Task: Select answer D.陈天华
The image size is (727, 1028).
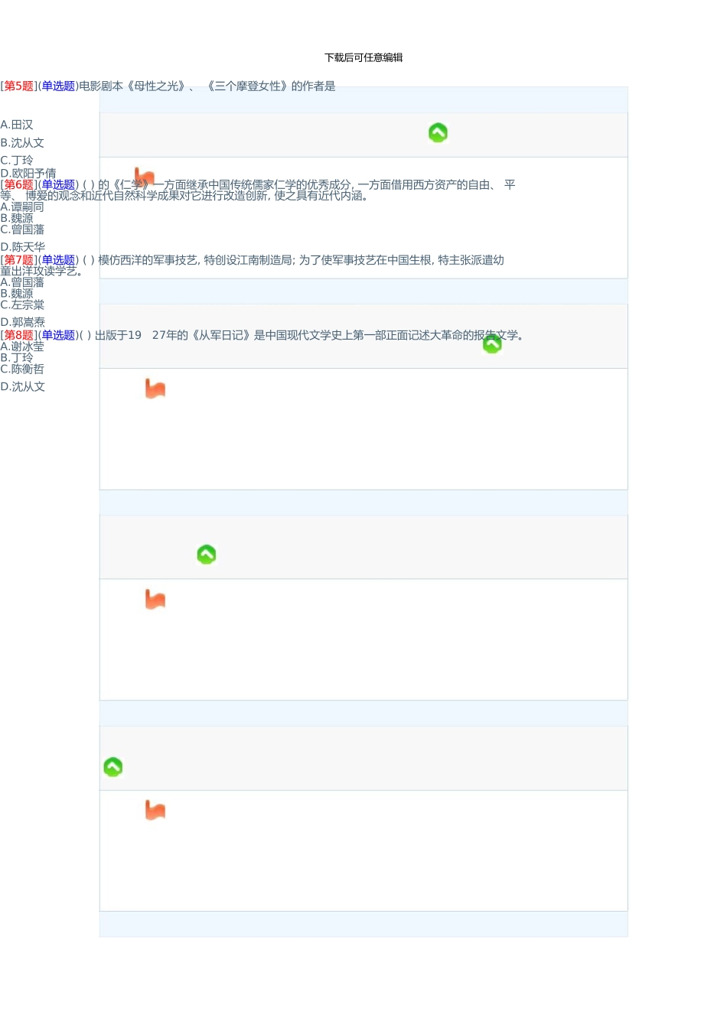Action: (23, 247)
